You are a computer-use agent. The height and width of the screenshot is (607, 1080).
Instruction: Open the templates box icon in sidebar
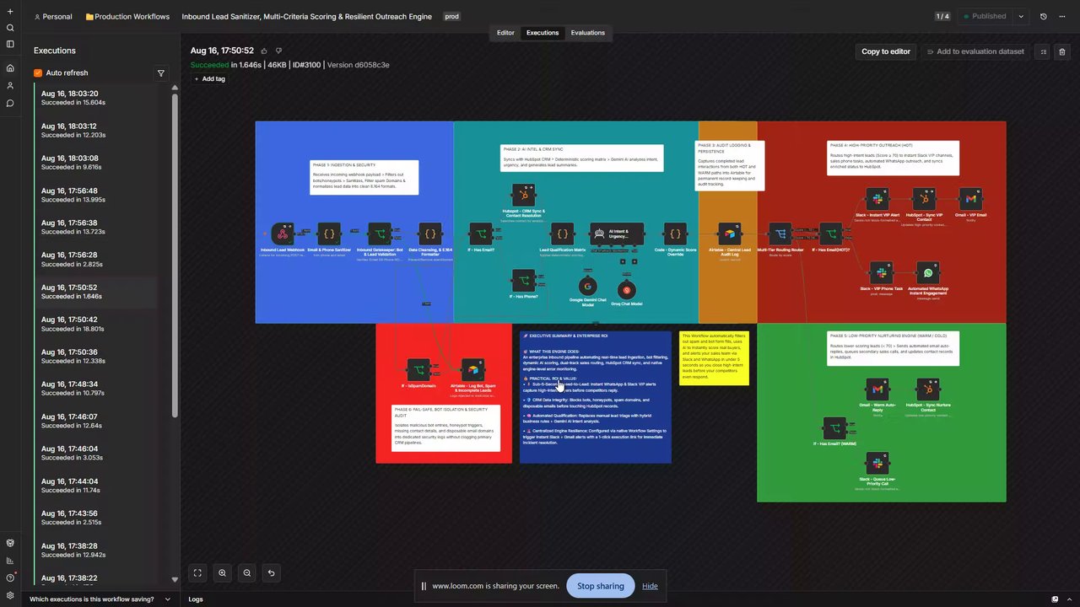[10, 543]
